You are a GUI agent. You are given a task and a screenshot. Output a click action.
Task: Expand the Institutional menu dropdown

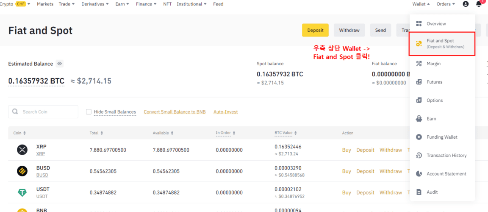[x=192, y=4]
